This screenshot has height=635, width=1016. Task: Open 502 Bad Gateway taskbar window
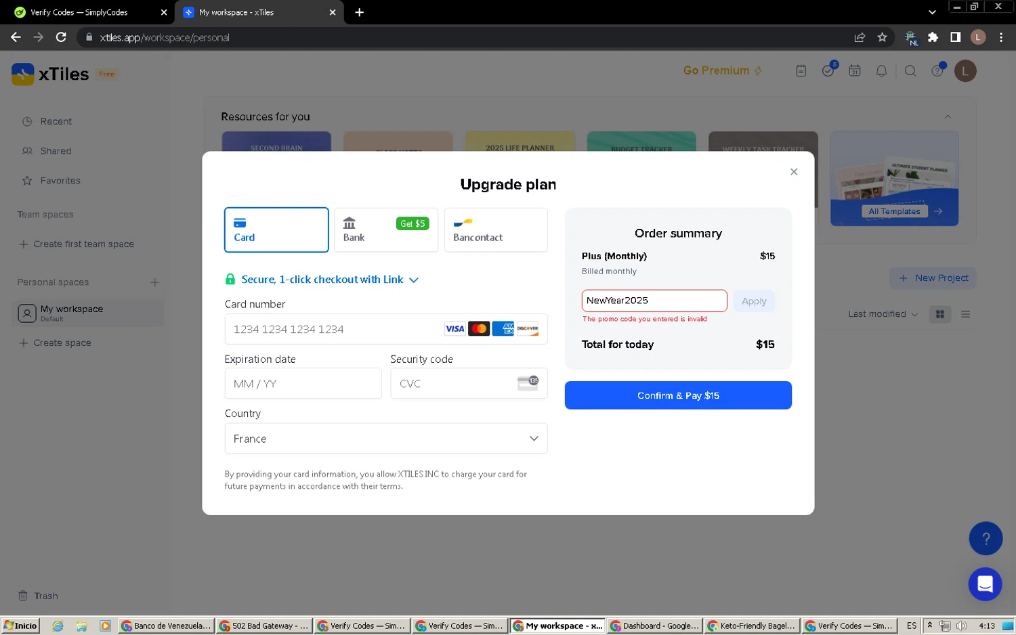pyautogui.click(x=264, y=626)
